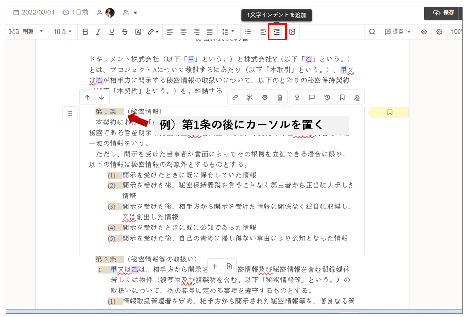The image size is (473, 317).
Task: Open comment via speech bubble icon
Action: pyautogui.click(x=312, y=97)
